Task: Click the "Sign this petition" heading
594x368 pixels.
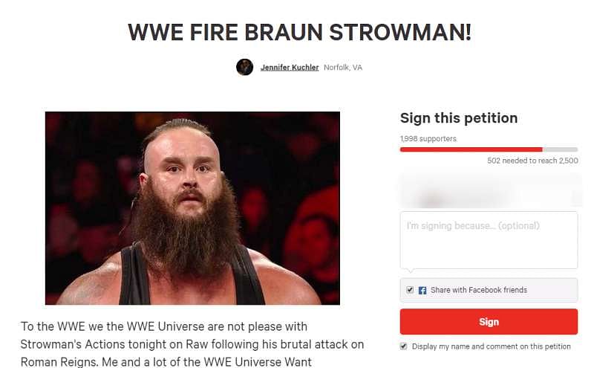Action: (x=459, y=118)
